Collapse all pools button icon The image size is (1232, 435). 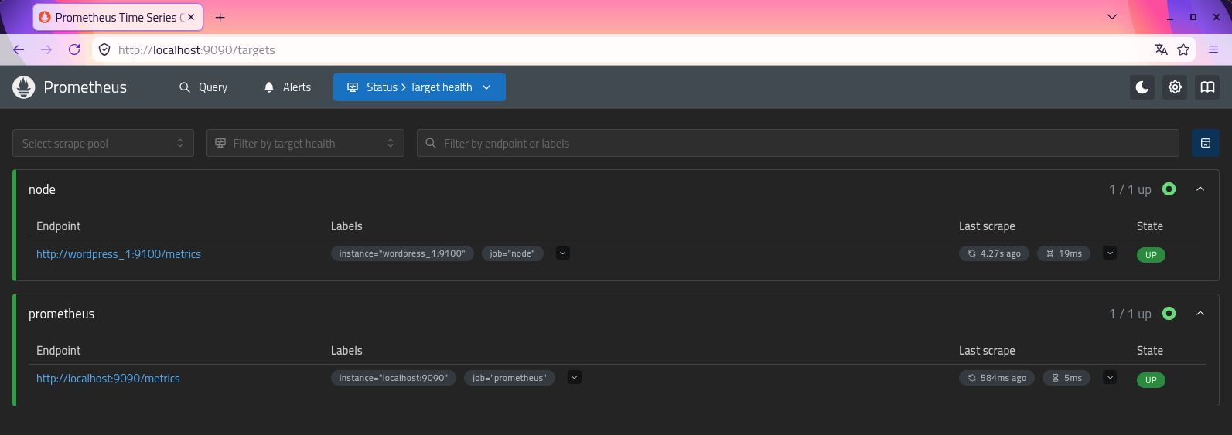click(x=1206, y=143)
